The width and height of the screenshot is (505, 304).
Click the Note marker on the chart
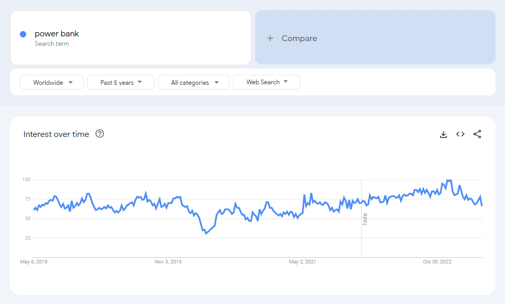[365, 219]
